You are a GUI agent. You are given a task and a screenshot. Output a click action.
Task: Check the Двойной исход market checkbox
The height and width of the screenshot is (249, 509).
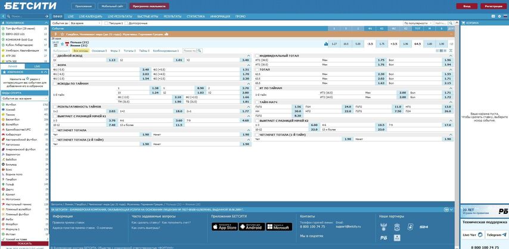55,56
